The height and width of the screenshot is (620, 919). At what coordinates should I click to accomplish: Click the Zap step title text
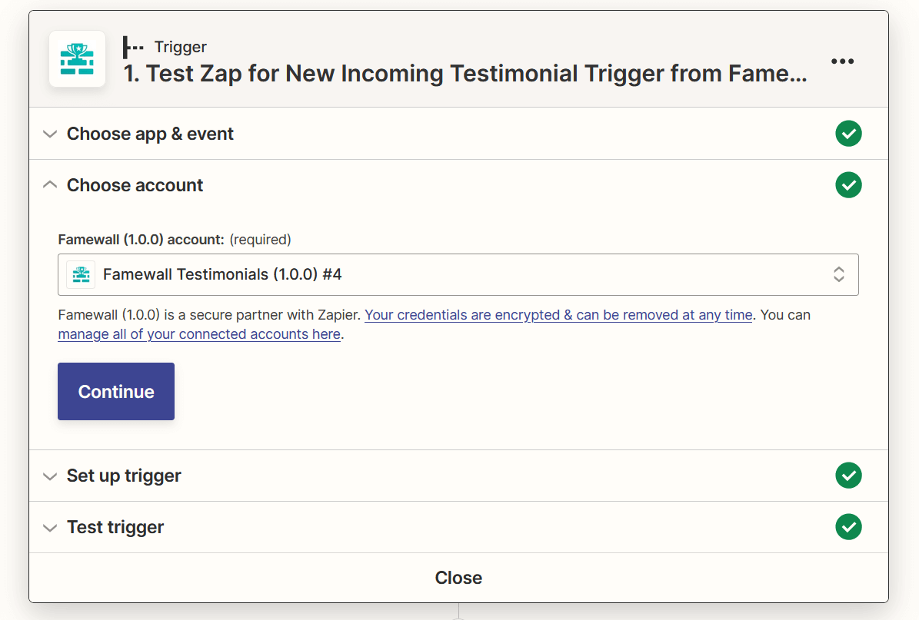coord(465,74)
